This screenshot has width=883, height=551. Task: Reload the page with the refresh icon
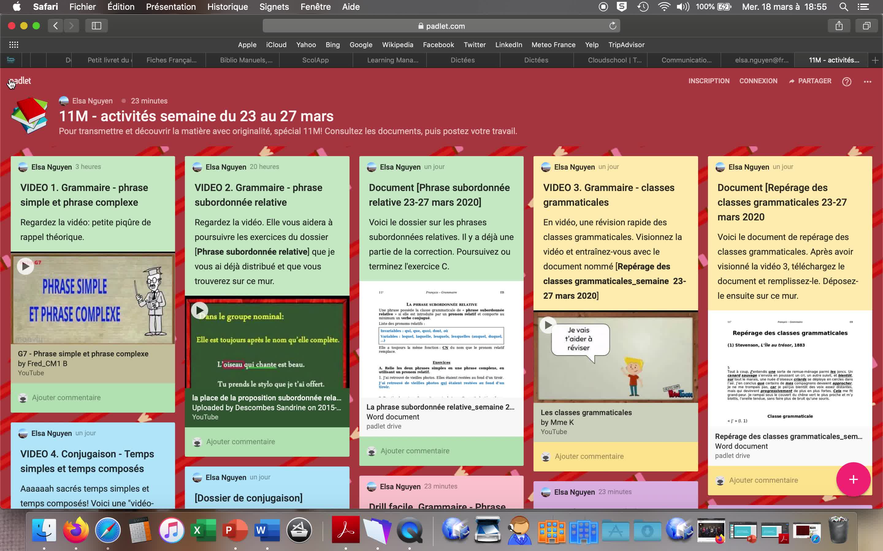coord(613,26)
